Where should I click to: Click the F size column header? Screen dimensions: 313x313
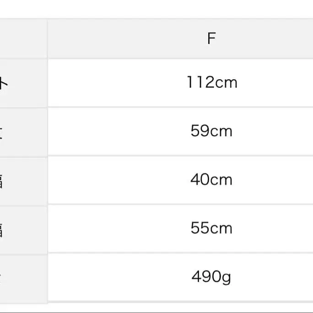tap(211, 39)
